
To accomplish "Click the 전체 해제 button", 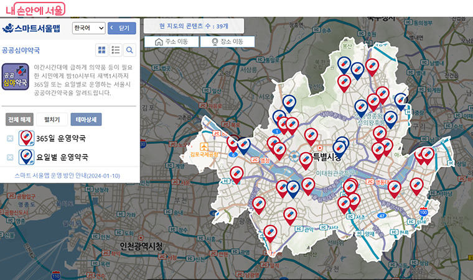I will 19,120.
